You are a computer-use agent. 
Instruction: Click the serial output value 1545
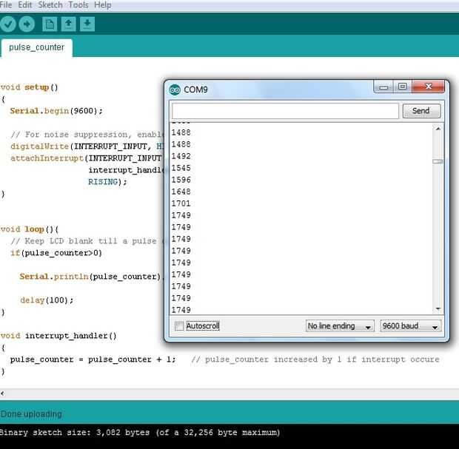pos(181,168)
